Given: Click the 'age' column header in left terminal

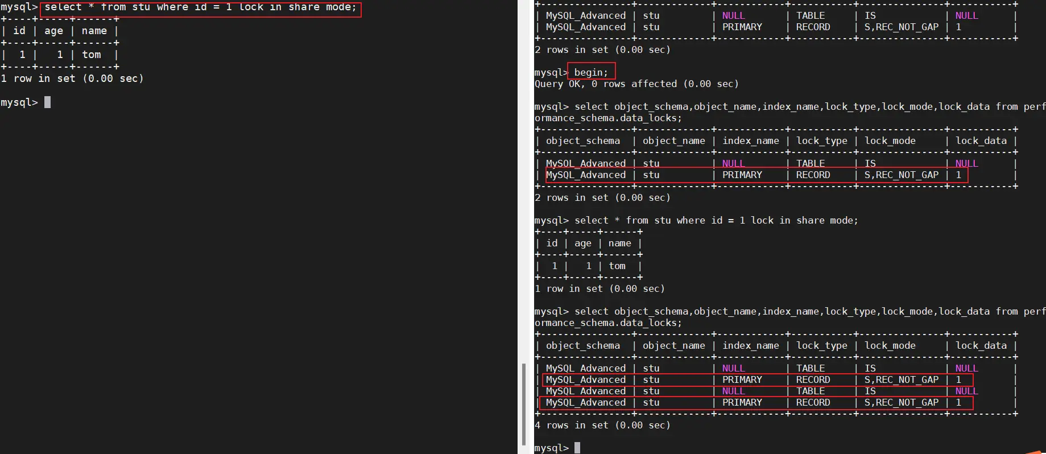Looking at the screenshot, I should click(x=53, y=31).
